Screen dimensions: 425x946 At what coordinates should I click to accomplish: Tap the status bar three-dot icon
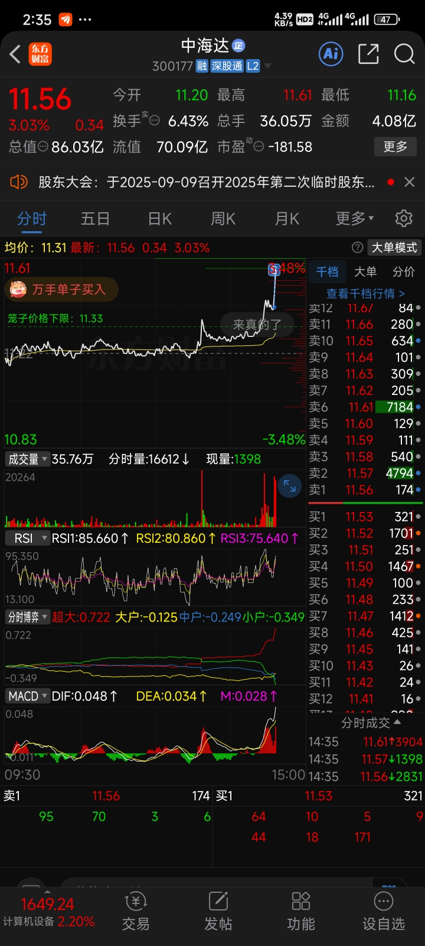(x=85, y=20)
